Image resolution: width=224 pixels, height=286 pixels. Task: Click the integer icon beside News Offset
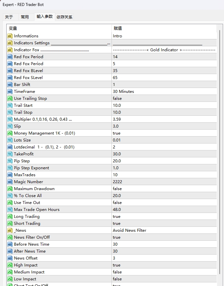click(10, 258)
